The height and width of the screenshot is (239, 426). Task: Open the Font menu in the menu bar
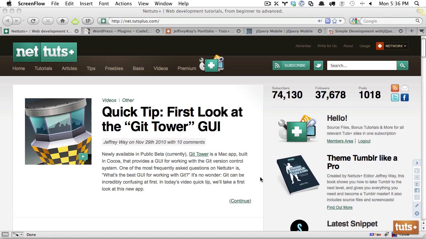104,4
